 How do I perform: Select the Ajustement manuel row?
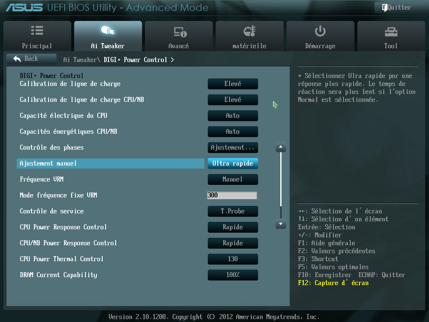coord(111,164)
